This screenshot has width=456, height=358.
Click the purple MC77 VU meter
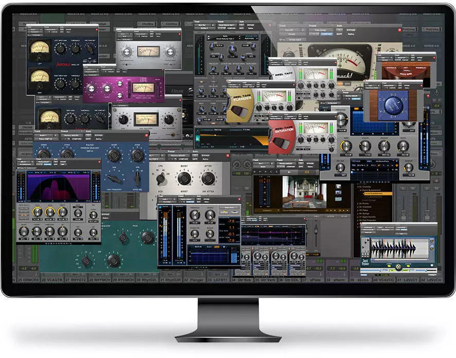point(143,87)
